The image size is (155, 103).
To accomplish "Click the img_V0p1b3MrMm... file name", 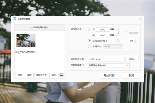I will pyautogui.click(x=26, y=52).
